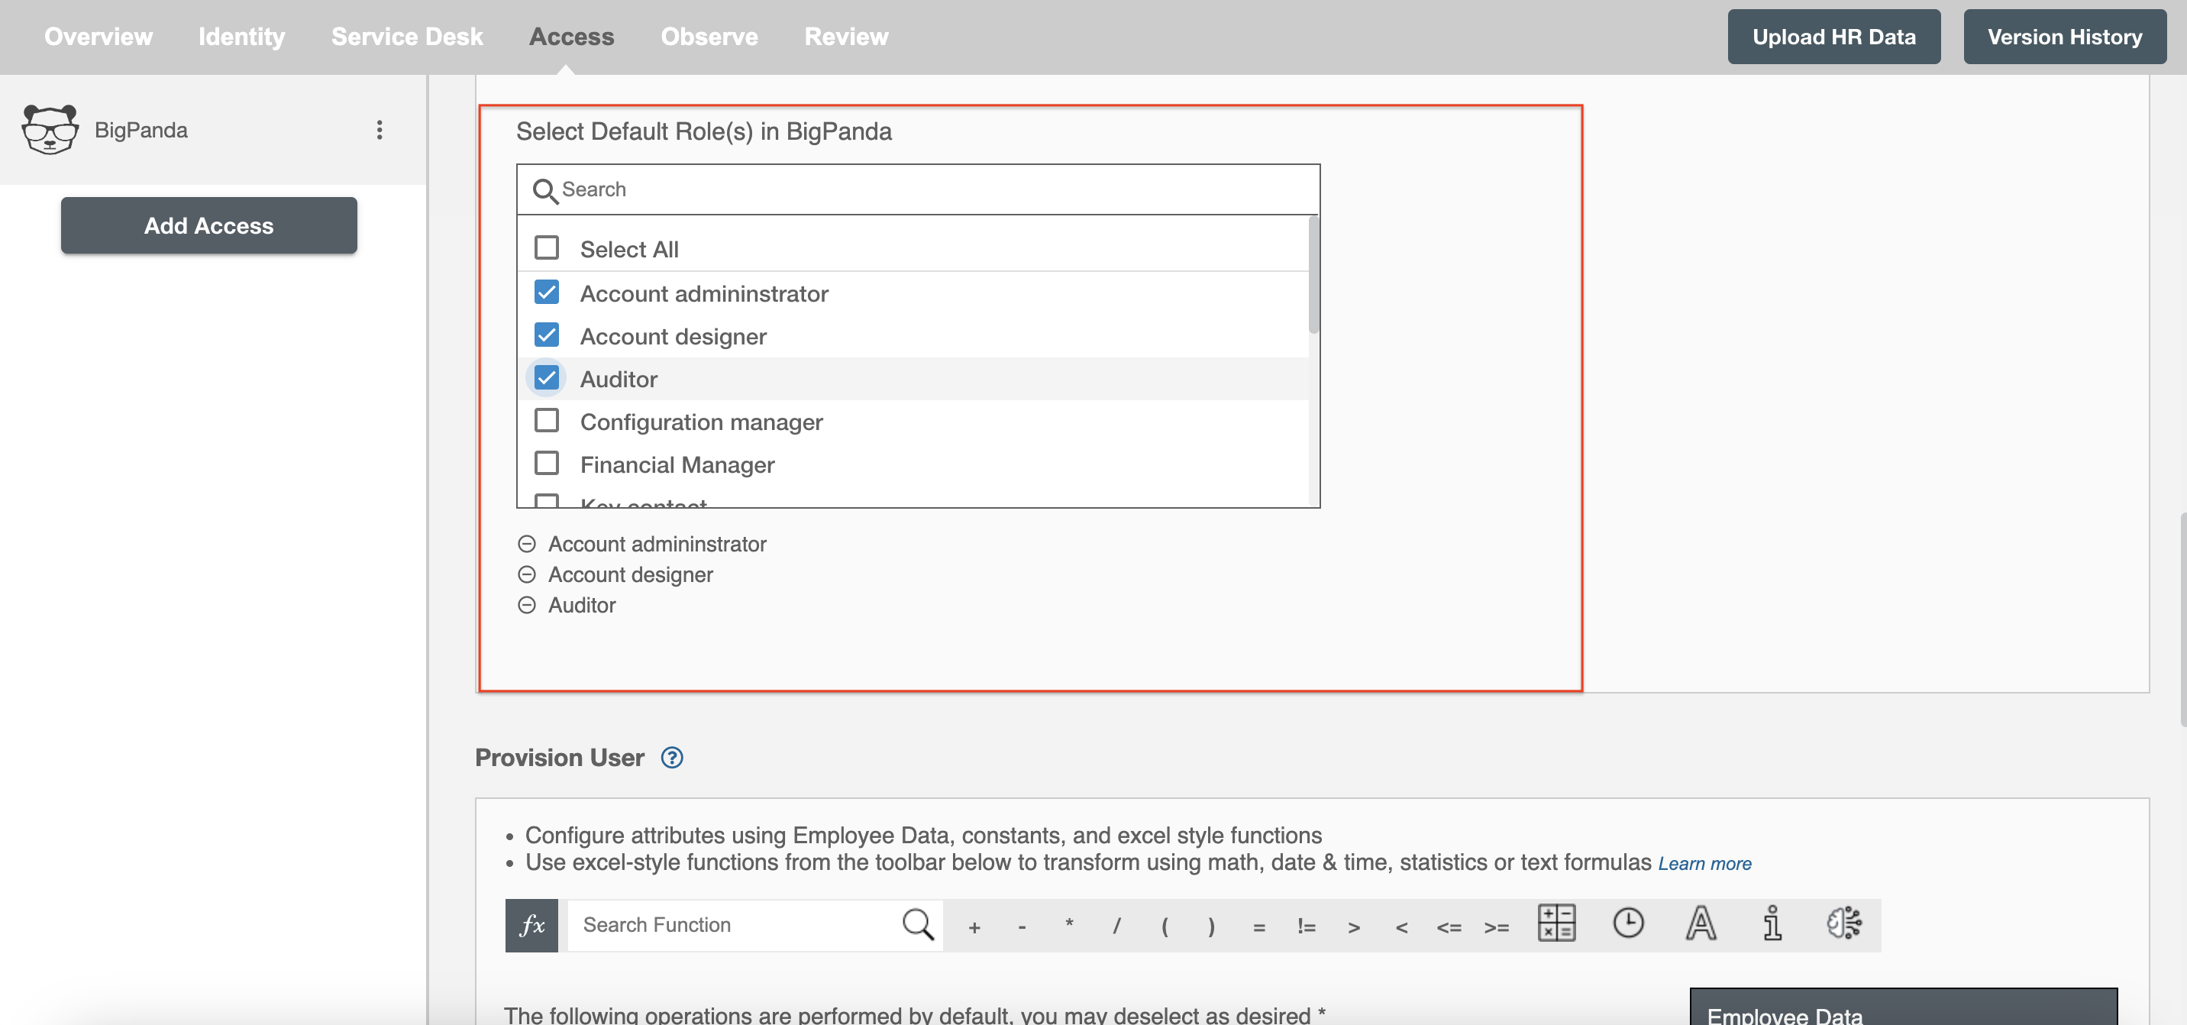This screenshot has width=2187, height=1025.
Task: Expand the role selection dropdown
Action: (x=918, y=188)
